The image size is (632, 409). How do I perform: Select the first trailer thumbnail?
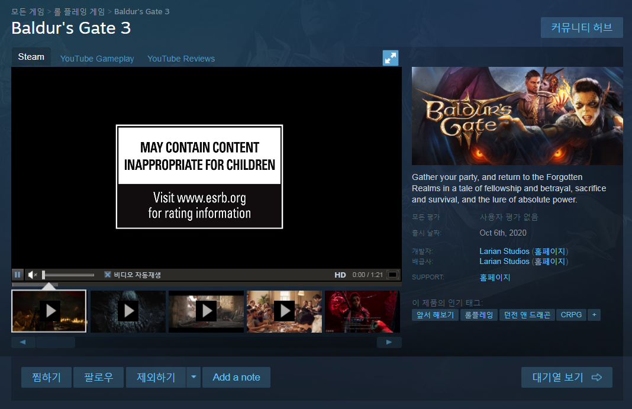[49, 311]
